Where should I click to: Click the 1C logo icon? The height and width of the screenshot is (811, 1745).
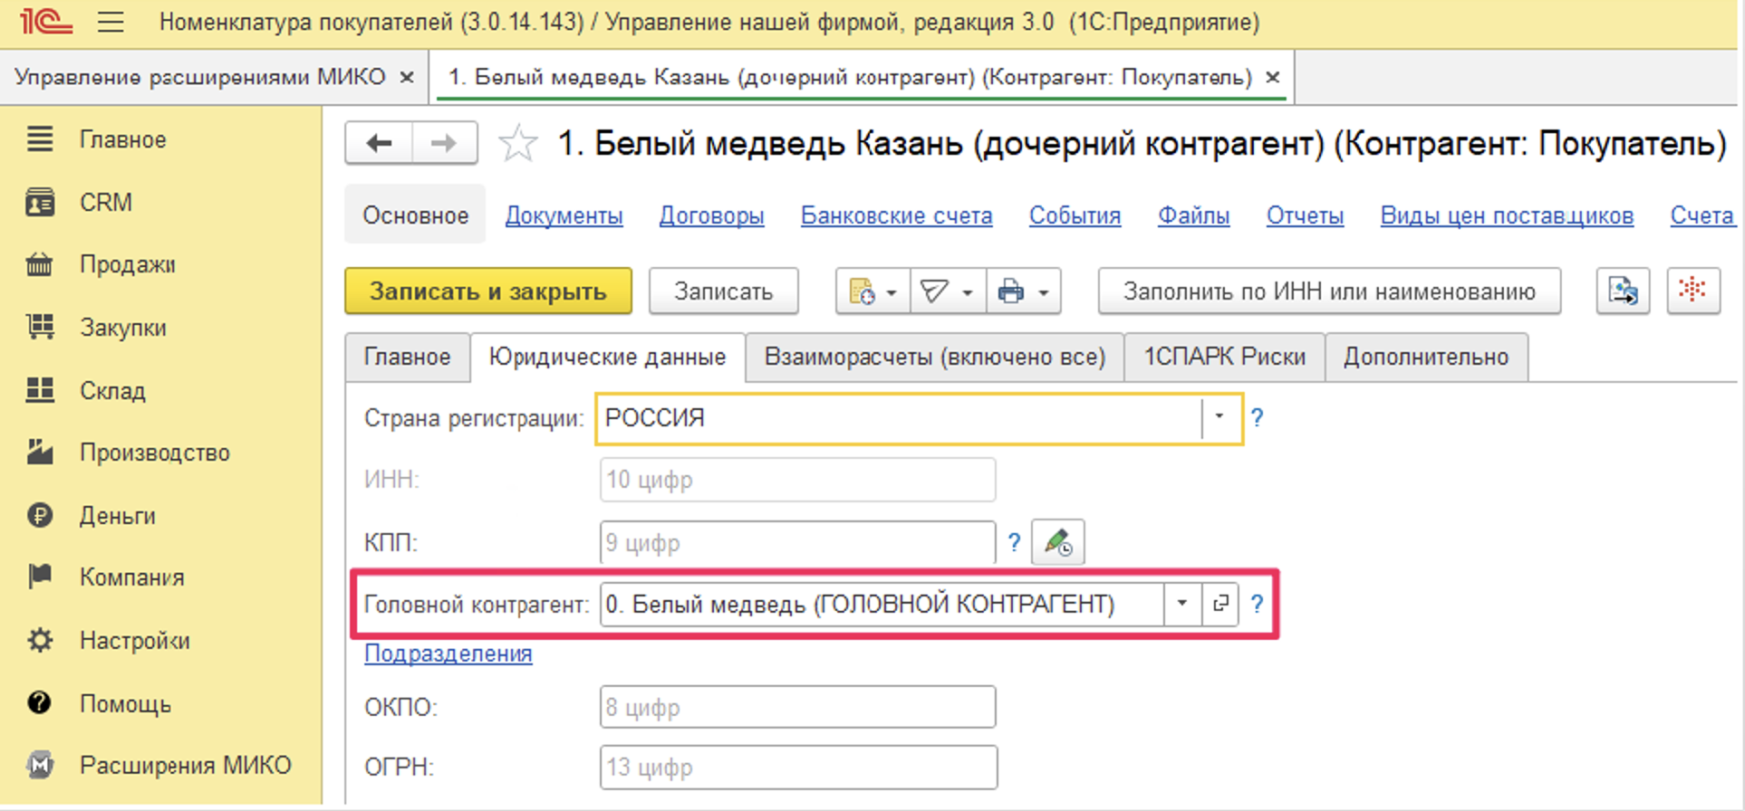click(45, 21)
